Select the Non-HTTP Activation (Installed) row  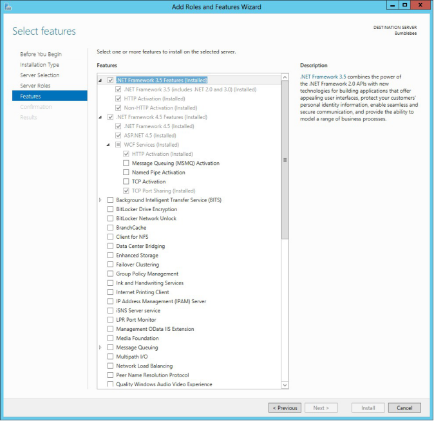pos(160,108)
